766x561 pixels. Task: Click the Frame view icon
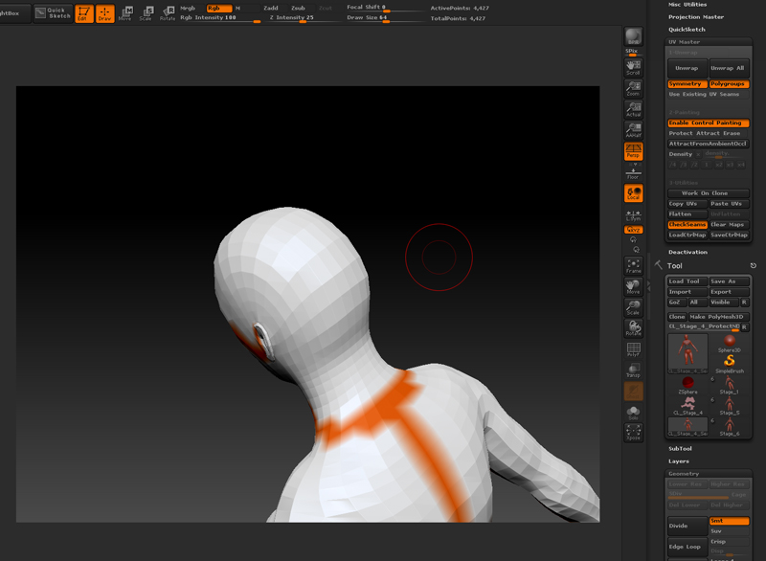[633, 266]
